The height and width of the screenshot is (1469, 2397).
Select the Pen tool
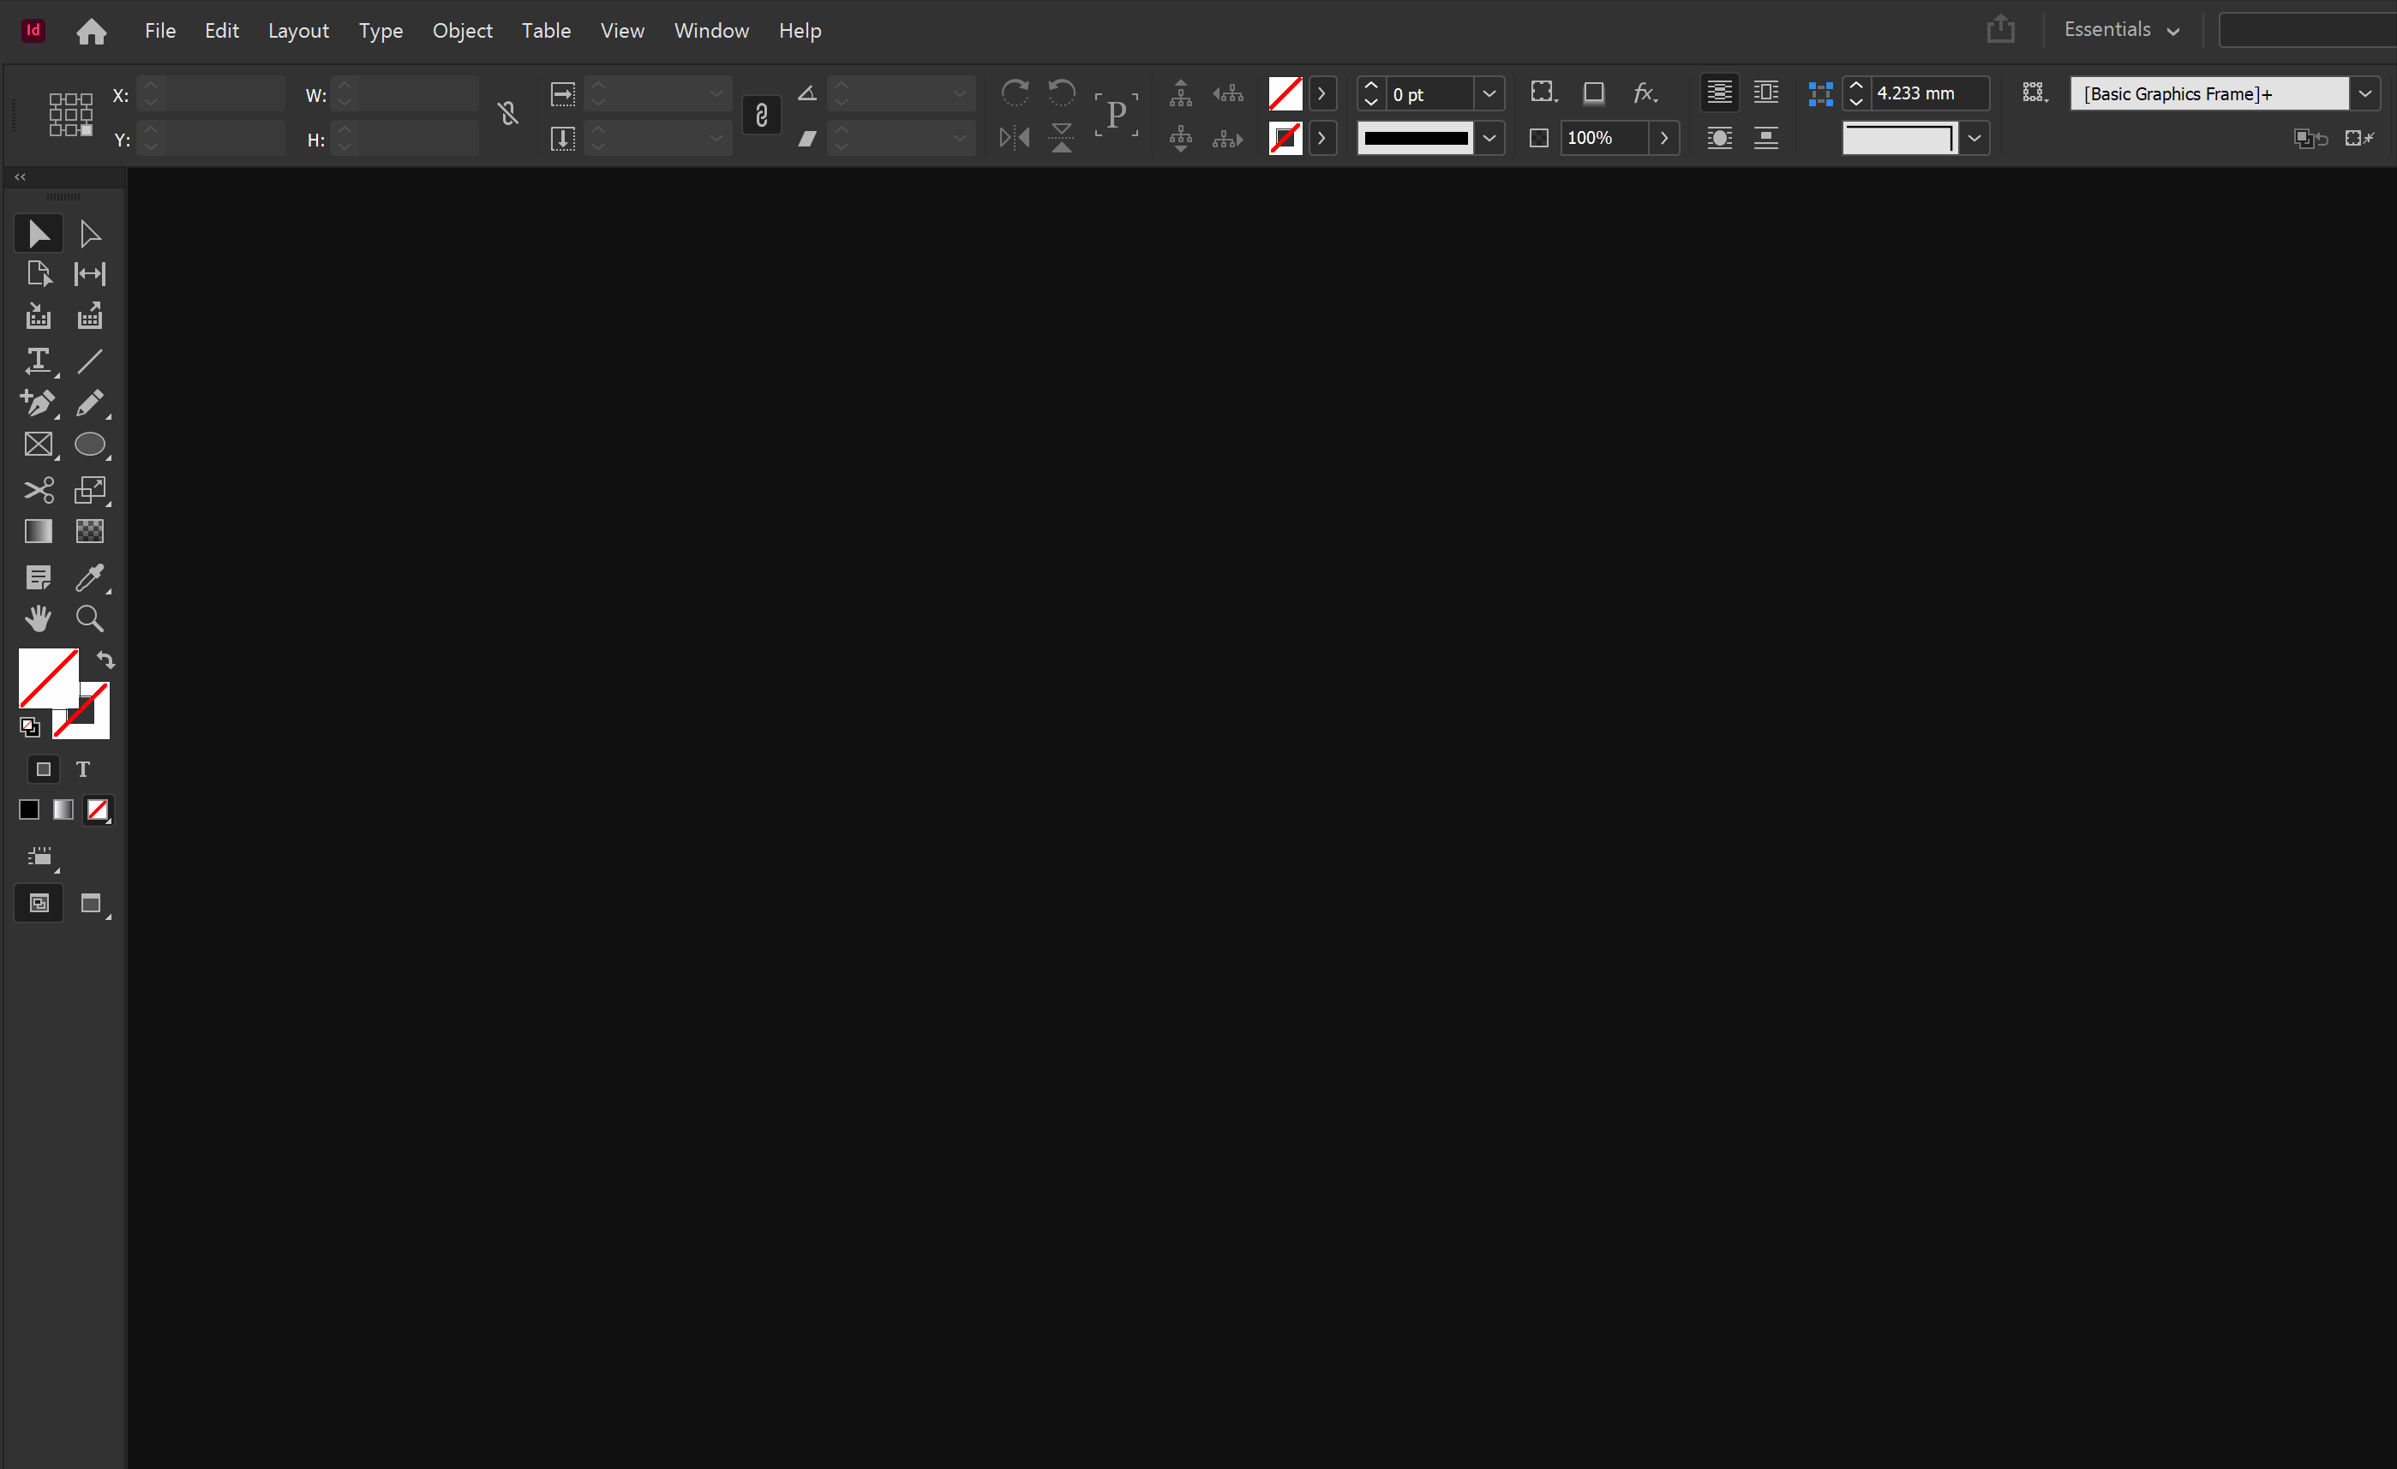(x=38, y=403)
